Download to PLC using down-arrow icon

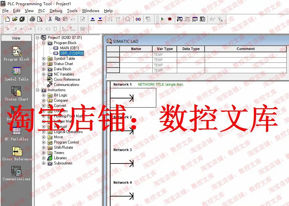(x=100, y=19)
